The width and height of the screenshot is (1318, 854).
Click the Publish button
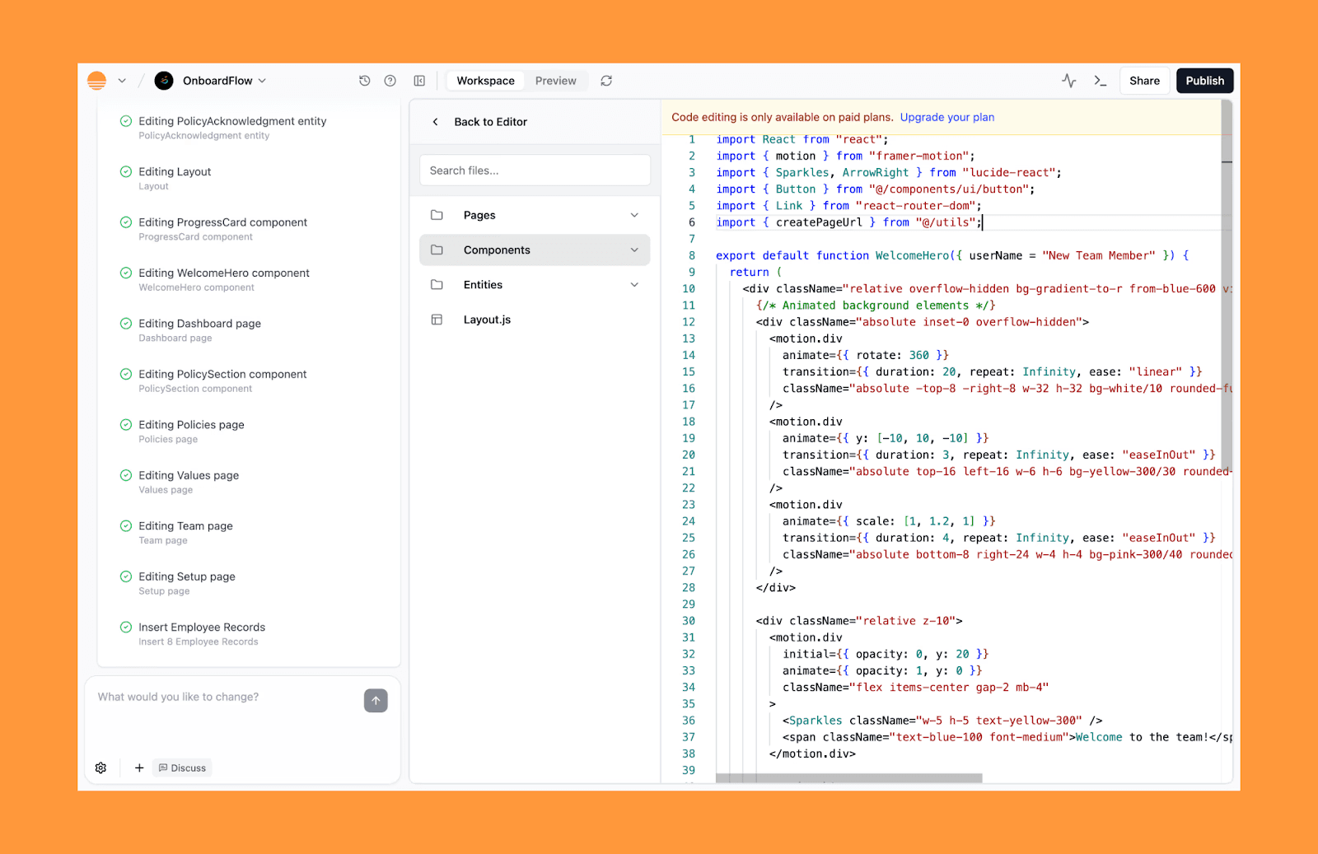tap(1204, 80)
